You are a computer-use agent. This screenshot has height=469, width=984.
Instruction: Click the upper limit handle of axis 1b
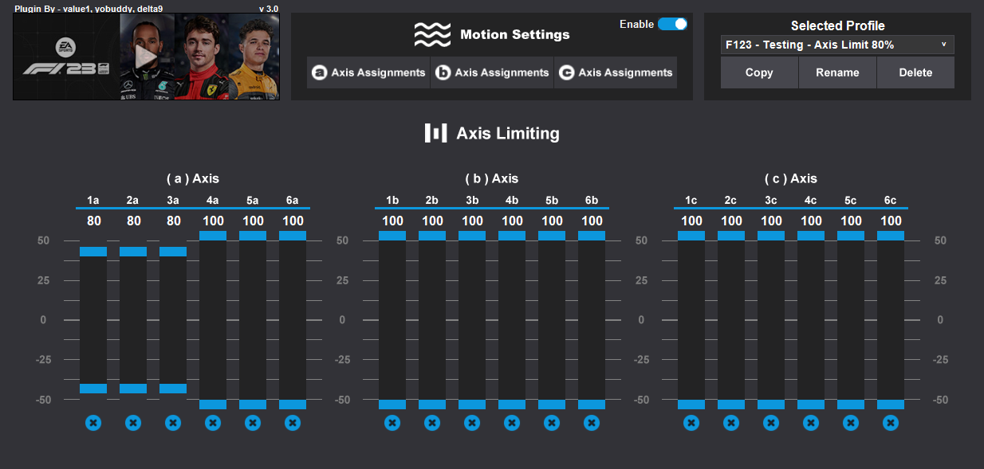click(x=392, y=236)
